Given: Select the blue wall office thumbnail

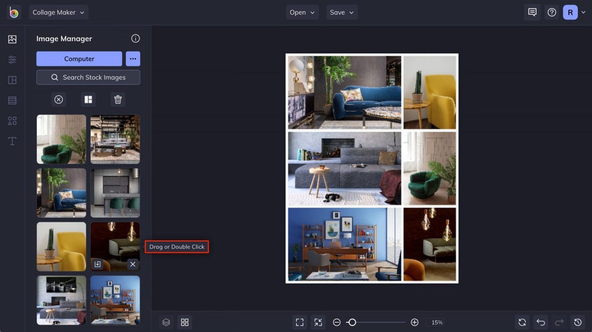Looking at the screenshot, I should tap(115, 300).
